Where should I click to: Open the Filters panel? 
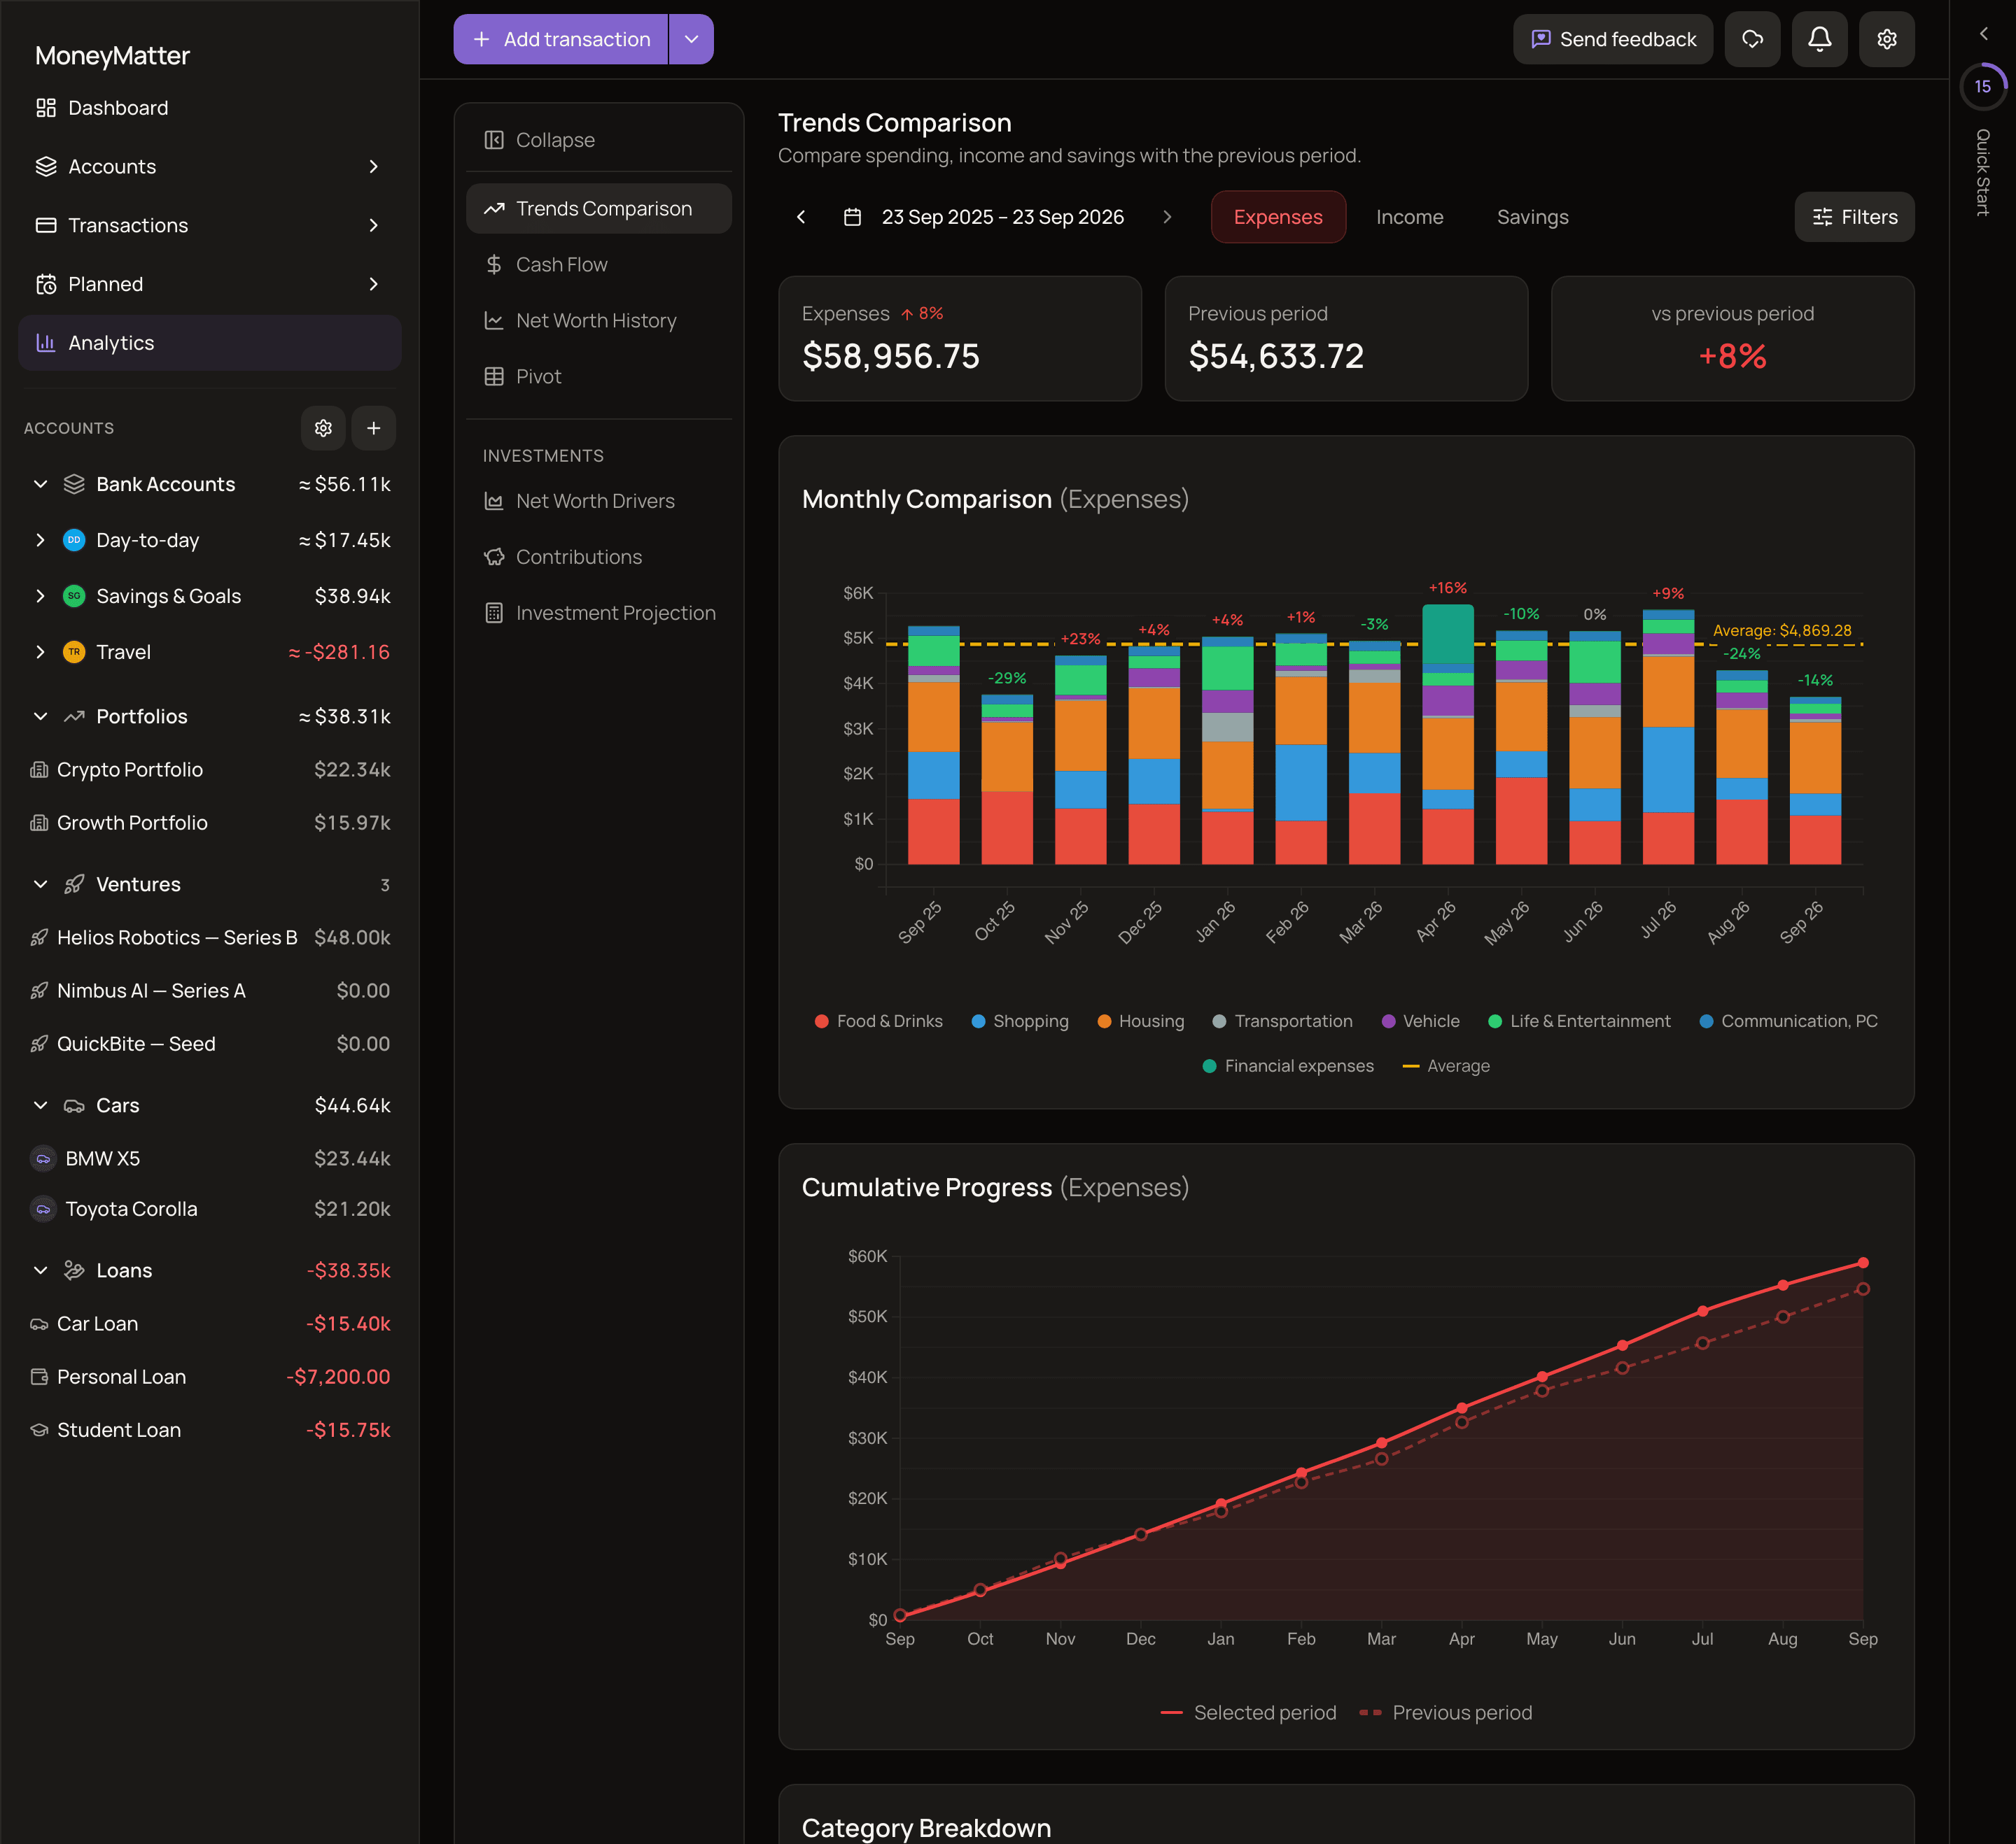click(1854, 217)
